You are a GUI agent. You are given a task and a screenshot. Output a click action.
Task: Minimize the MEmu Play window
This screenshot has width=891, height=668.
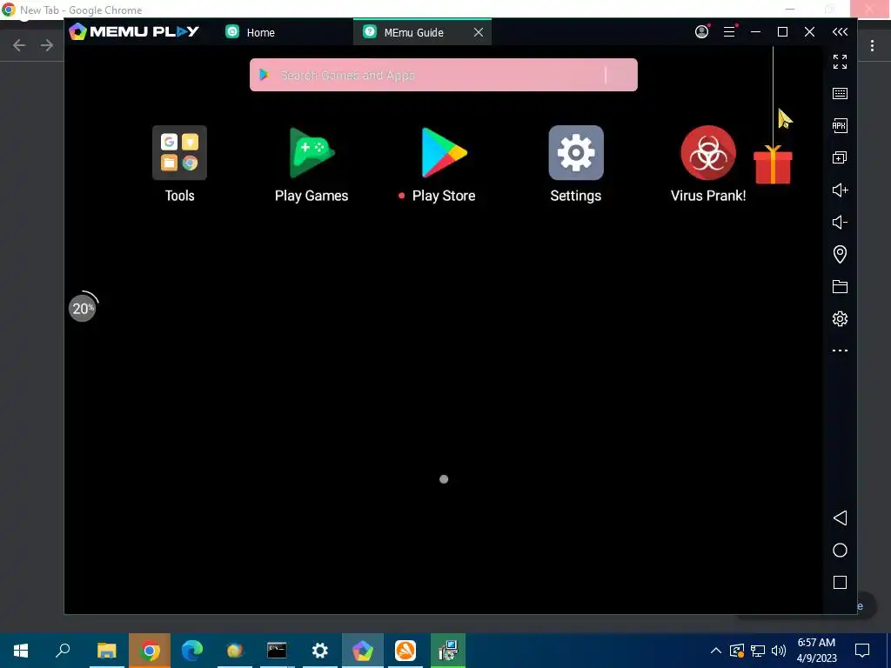755,32
